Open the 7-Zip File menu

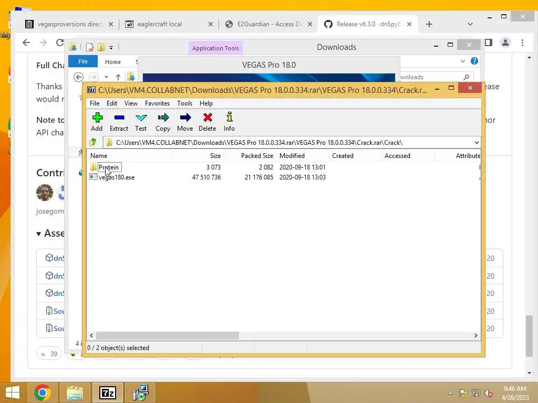pyautogui.click(x=95, y=103)
